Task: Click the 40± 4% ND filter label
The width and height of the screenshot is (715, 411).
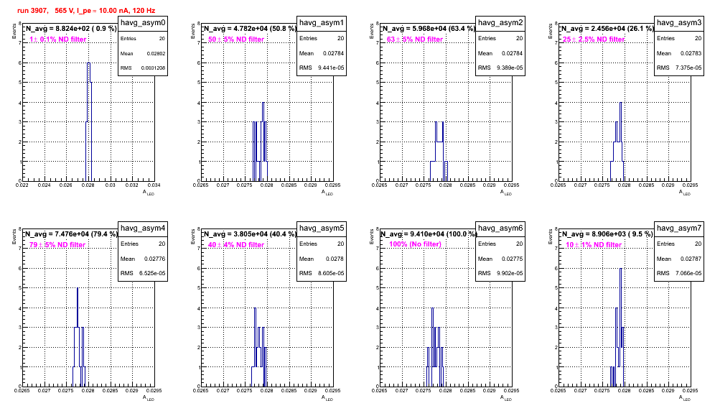Action: 236,245
